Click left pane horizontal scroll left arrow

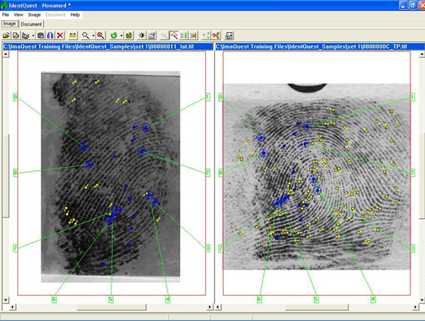click(13, 307)
